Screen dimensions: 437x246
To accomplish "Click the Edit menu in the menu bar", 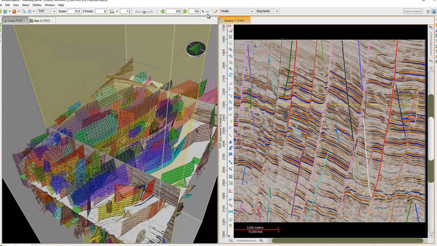I will pos(7,5).
